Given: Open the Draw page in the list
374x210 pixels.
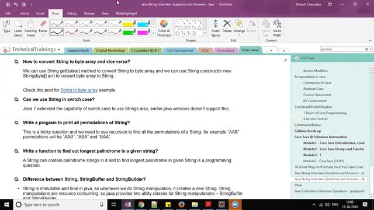Looking at the screenshot, I should tap(298, 185).
